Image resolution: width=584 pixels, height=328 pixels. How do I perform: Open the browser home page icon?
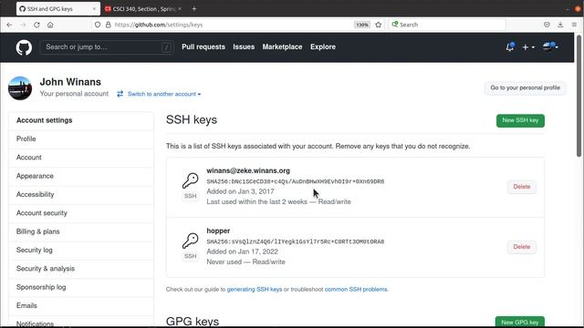[x=50, y=25]
